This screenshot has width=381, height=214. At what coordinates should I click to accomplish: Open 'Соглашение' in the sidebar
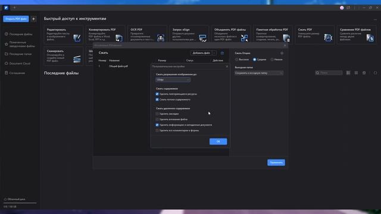coord(15,73)
